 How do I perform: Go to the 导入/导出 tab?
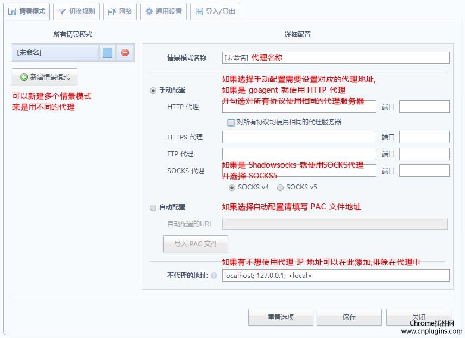click(x=215, y=11)
